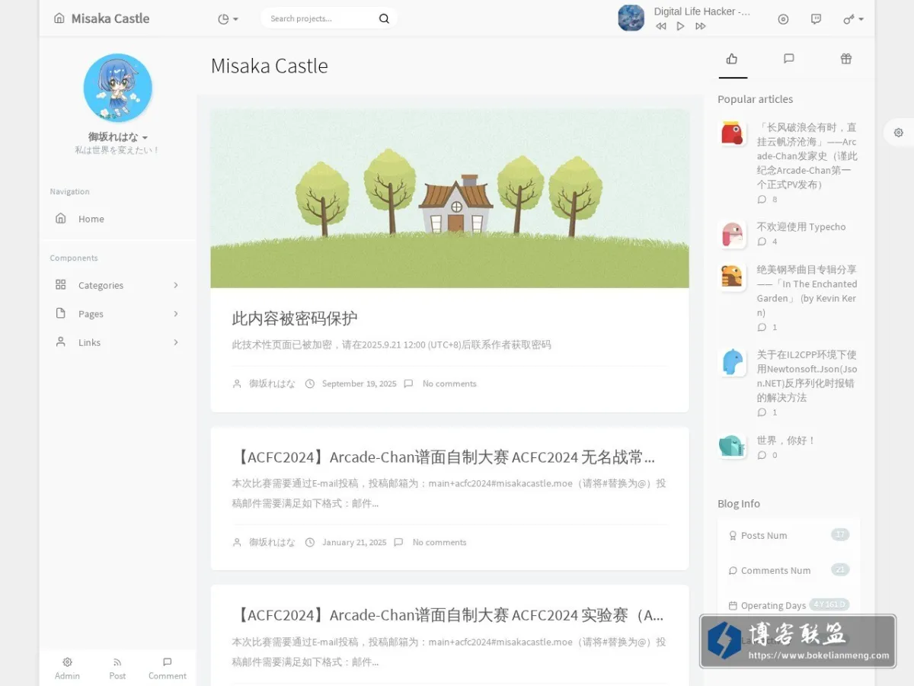Click the search projects input field
914x686 pixels.
pyautogui.click(x=321, y=18)
